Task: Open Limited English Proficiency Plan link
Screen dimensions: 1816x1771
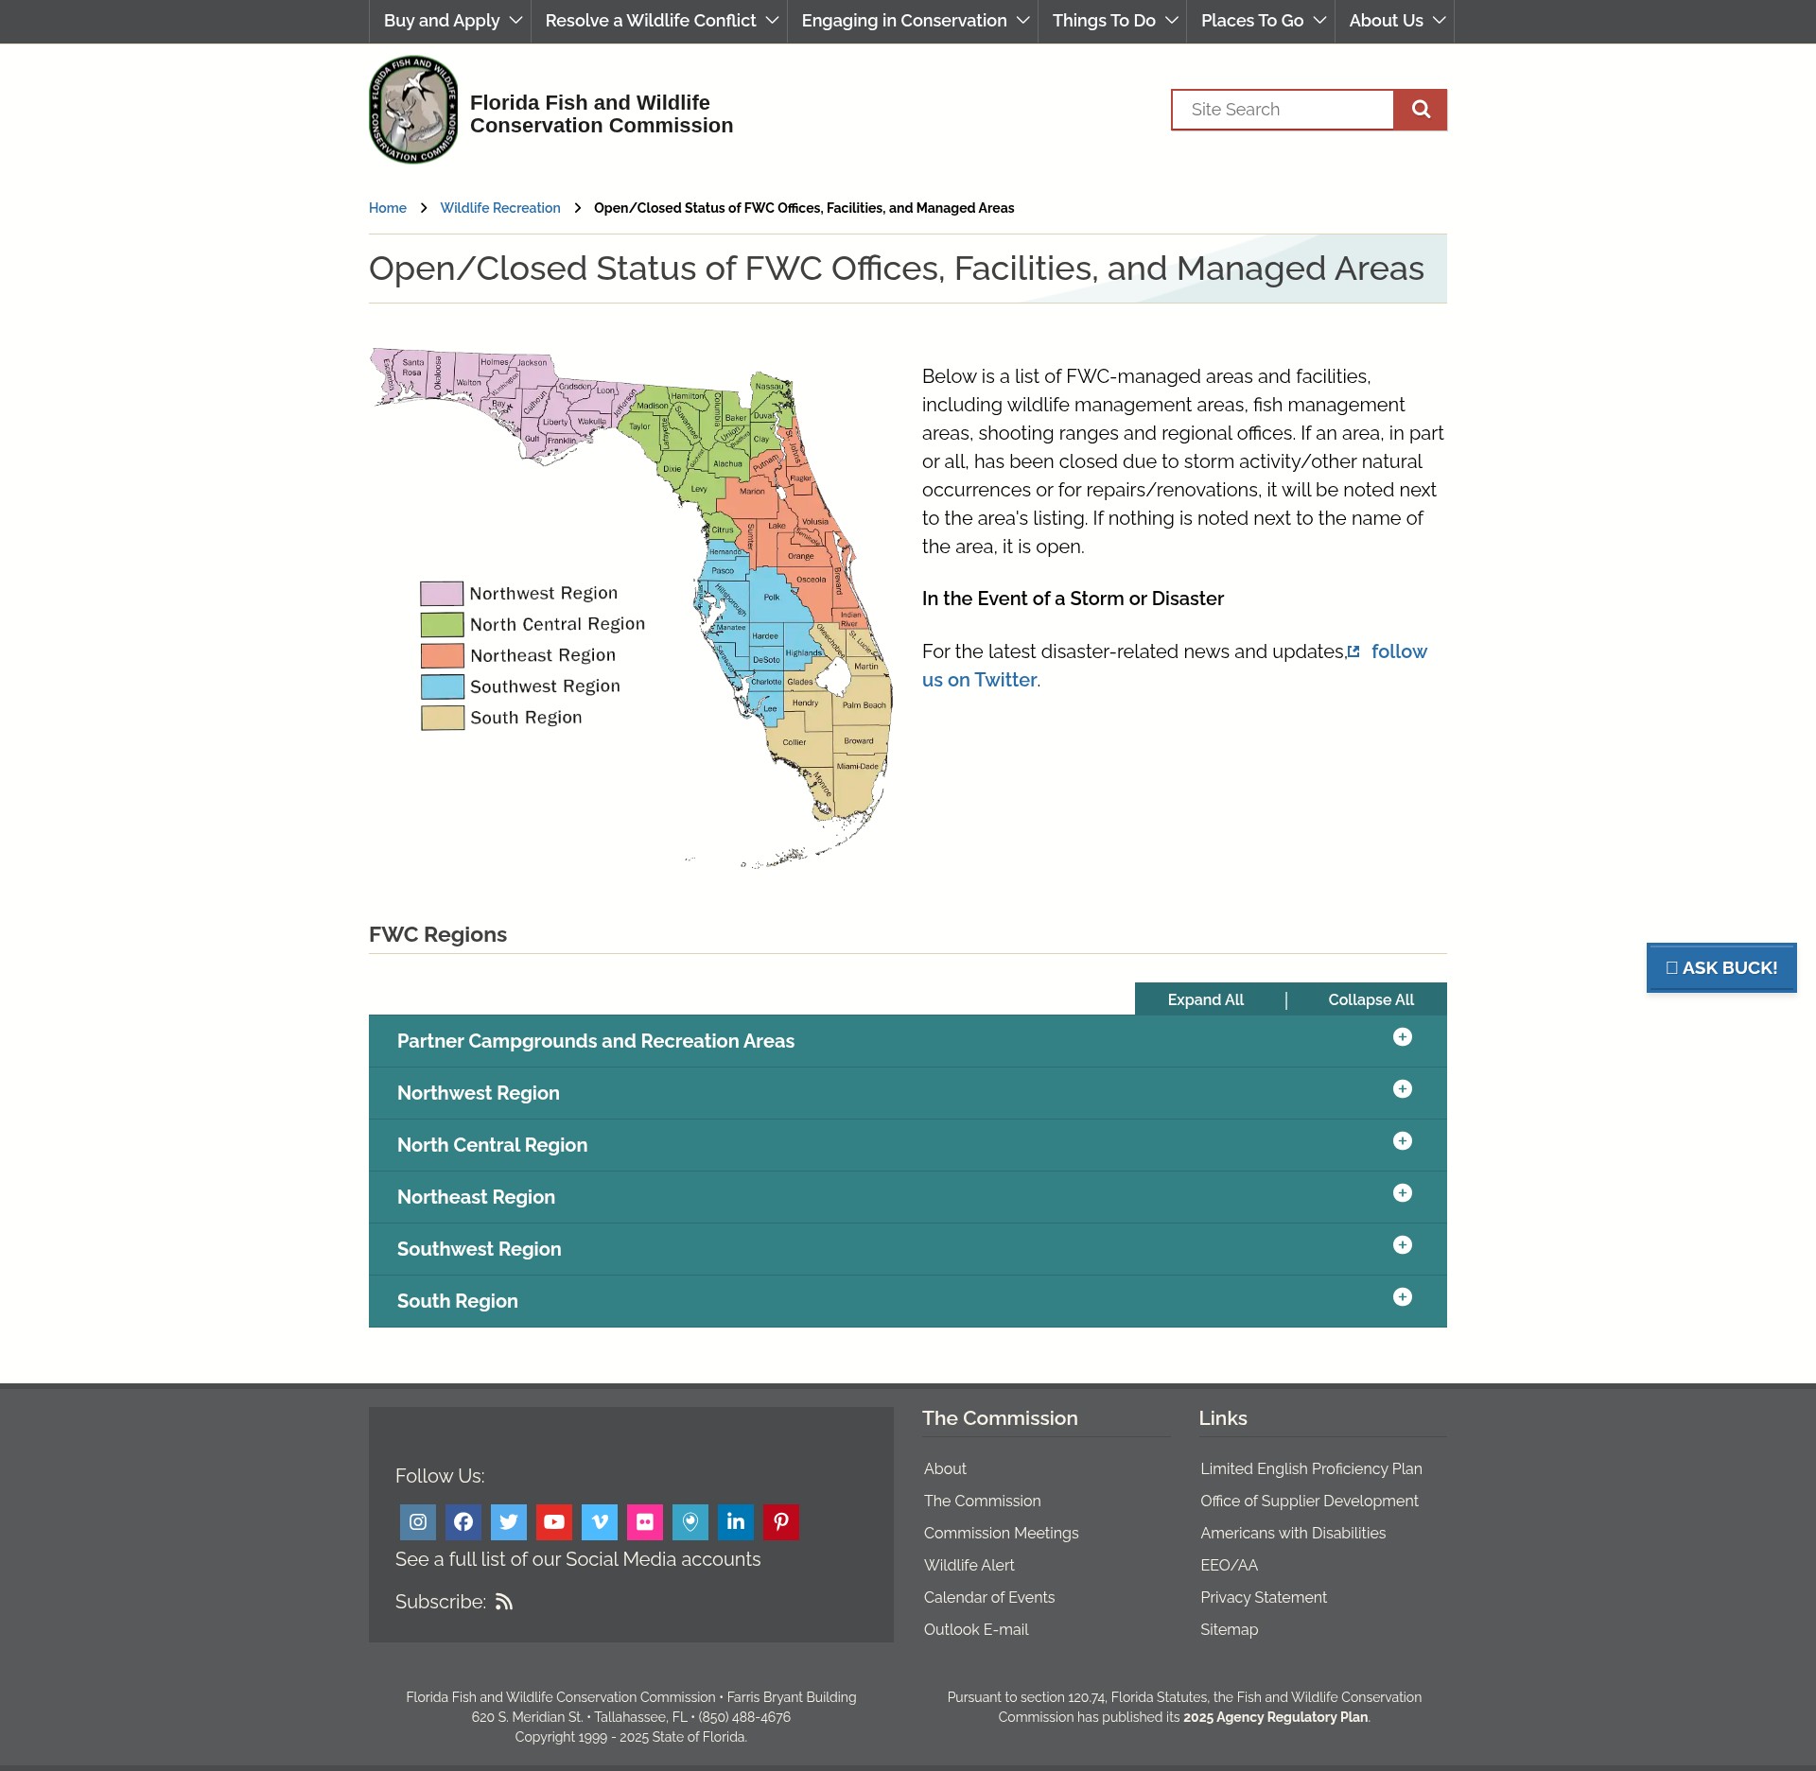Action: 1311,1468
